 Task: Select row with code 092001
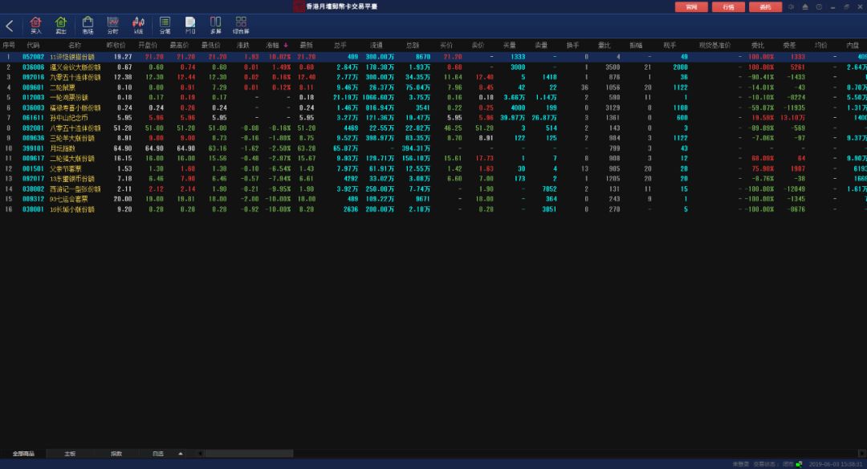[433, 128]
